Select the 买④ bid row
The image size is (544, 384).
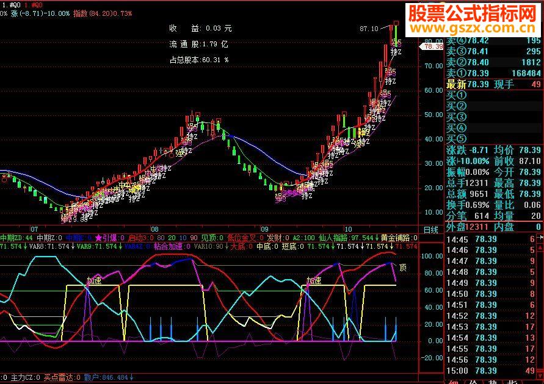coord(493,128)
